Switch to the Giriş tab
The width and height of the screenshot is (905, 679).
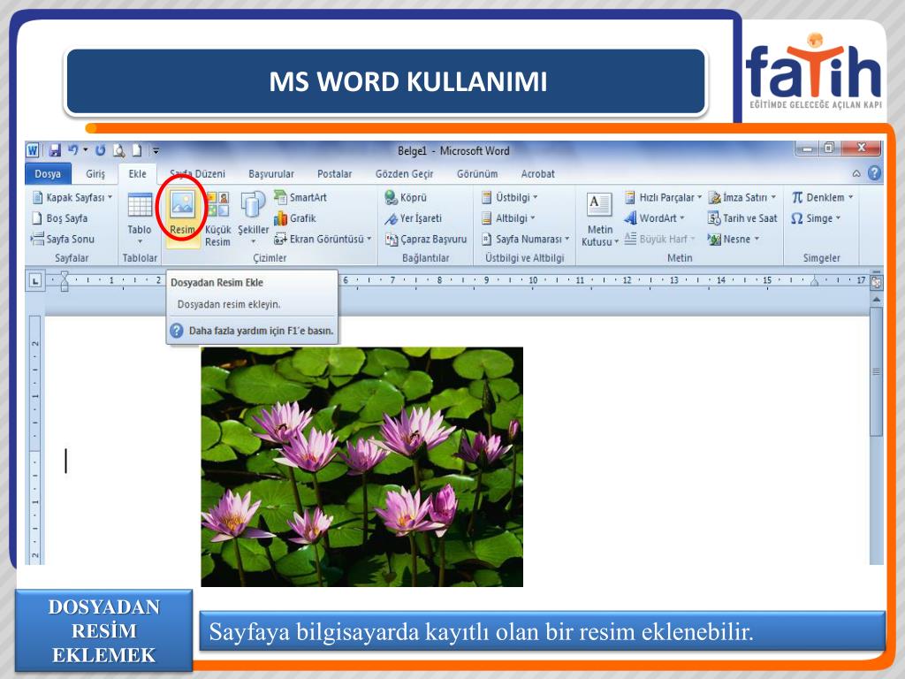(x=95, y=174)
